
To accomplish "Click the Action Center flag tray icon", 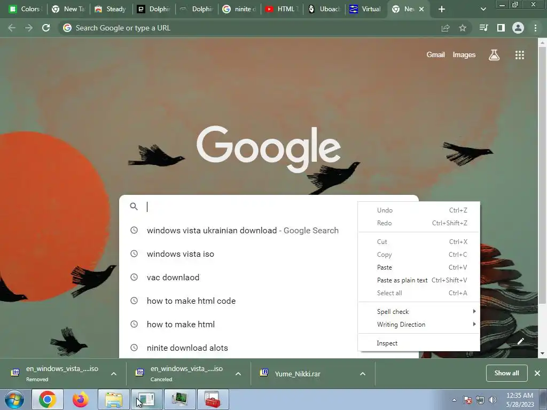I will (467, 400).
